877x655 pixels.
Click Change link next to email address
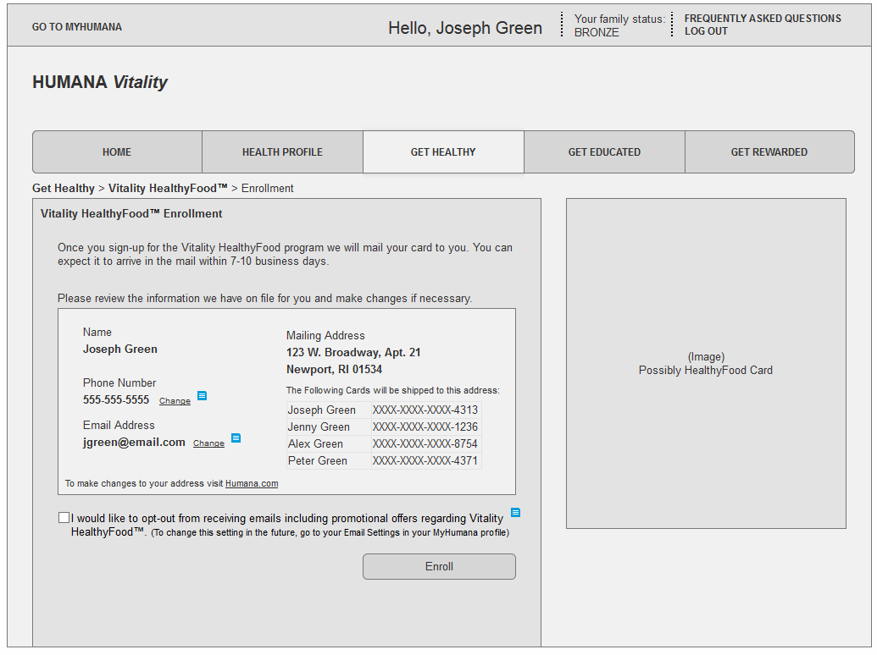click(208, 443)
